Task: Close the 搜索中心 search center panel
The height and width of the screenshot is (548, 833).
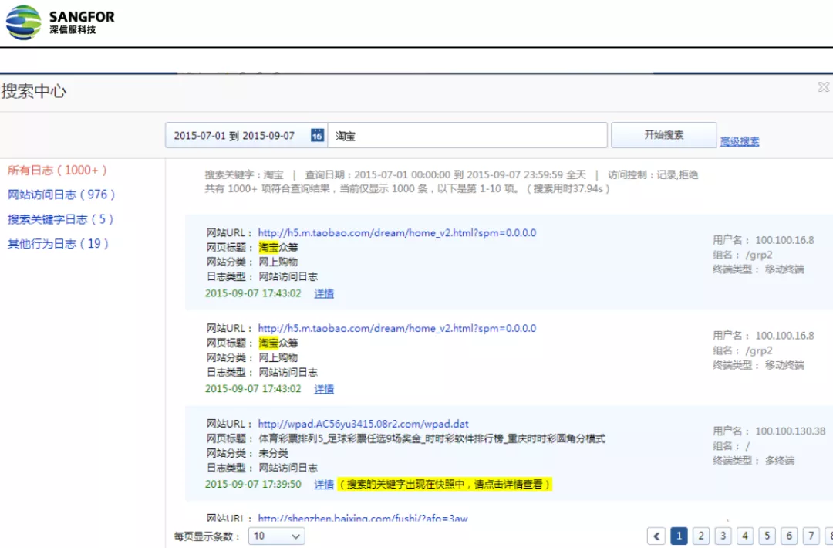Action: click(823, 87)
